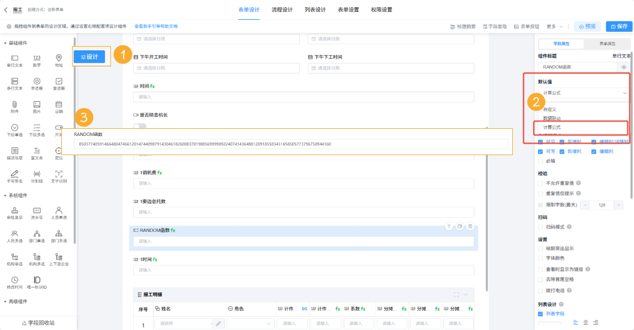634x330 pixels.
Task: Pick the 下拉多选 multi-select component
Action: click(37, 131)
